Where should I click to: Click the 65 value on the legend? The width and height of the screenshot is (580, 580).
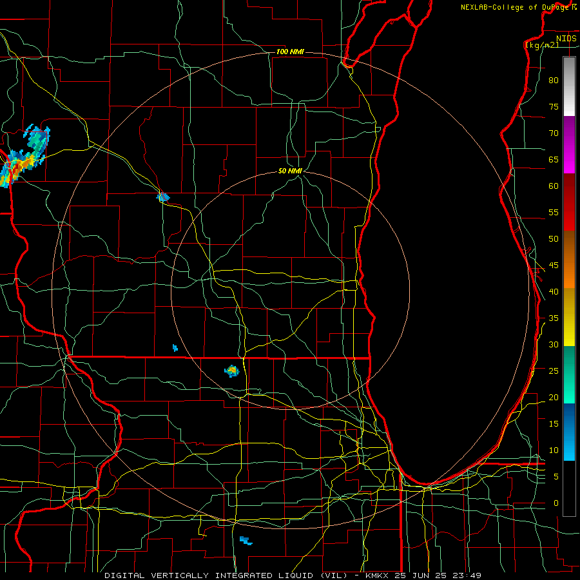(554, 160)
